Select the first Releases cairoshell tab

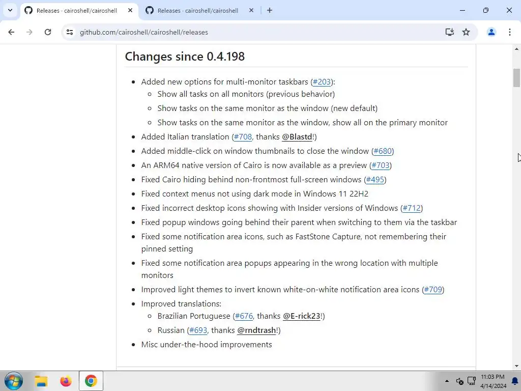tap(77, 11)
